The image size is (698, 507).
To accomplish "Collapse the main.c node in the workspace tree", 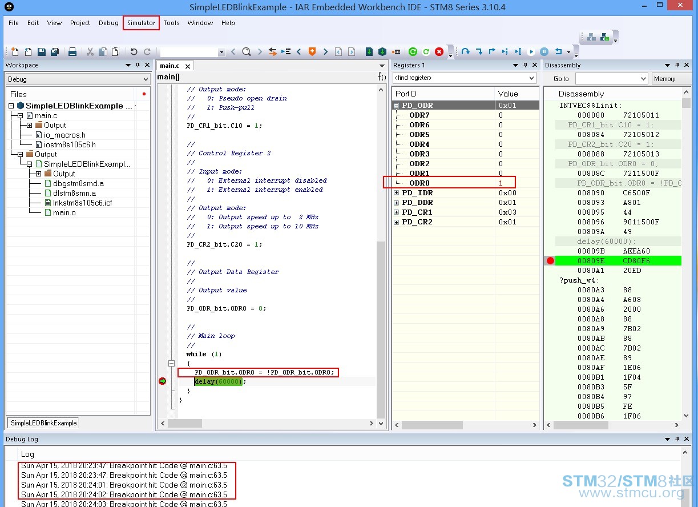I will [x=20, y=115].
